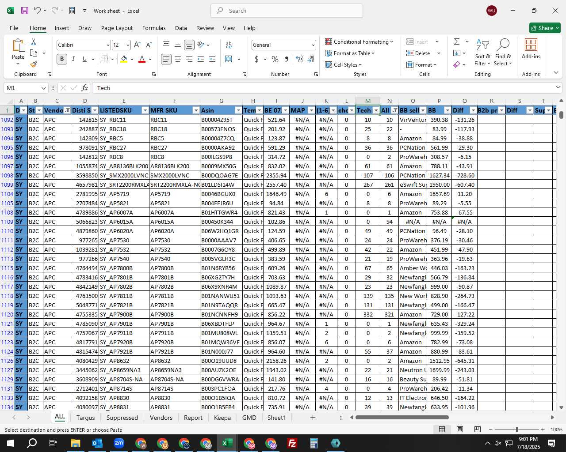The height and width of the screenshot is (452, 566).
Task: Open the General number format dropdown
Action: coord(313,45)
